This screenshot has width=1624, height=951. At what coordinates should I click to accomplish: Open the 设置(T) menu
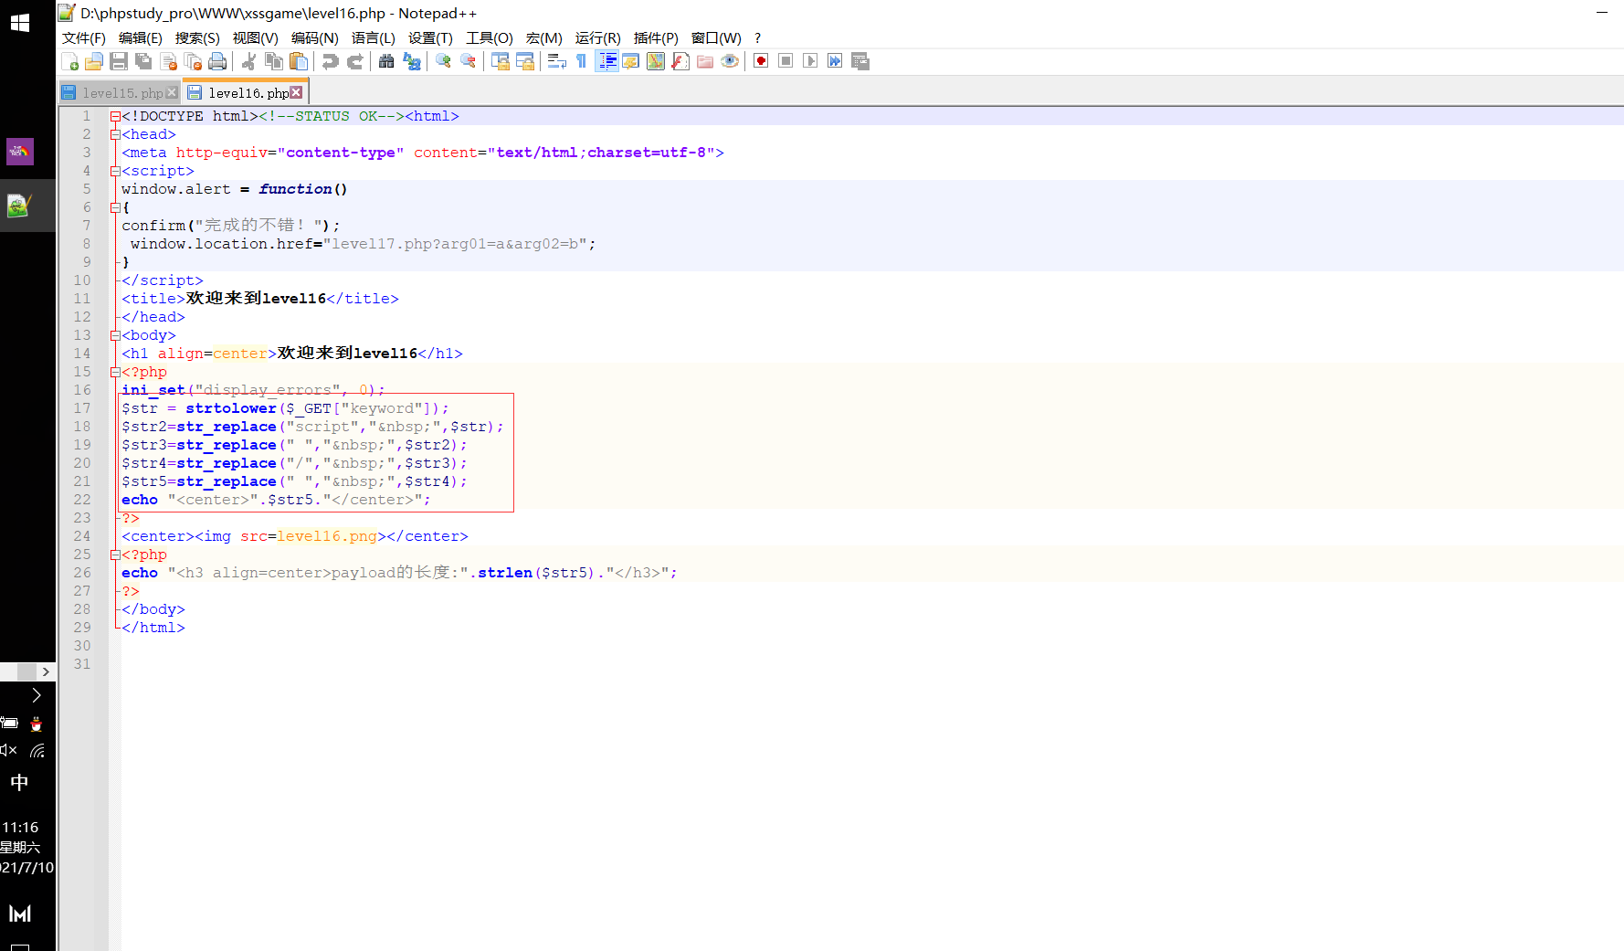click(x=430, y=37)
